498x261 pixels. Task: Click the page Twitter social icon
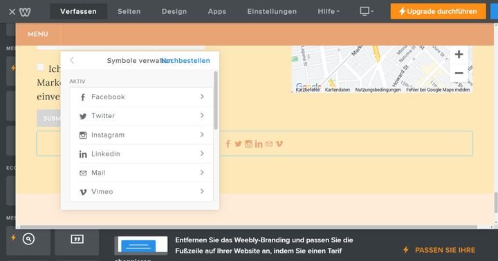[x=238, y=144]
